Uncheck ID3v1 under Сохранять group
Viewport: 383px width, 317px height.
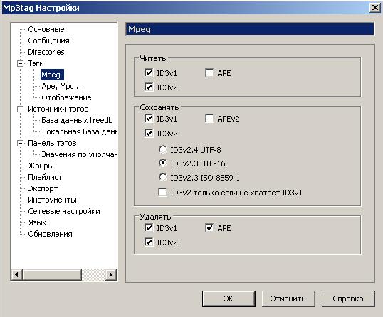click(149, 118)
